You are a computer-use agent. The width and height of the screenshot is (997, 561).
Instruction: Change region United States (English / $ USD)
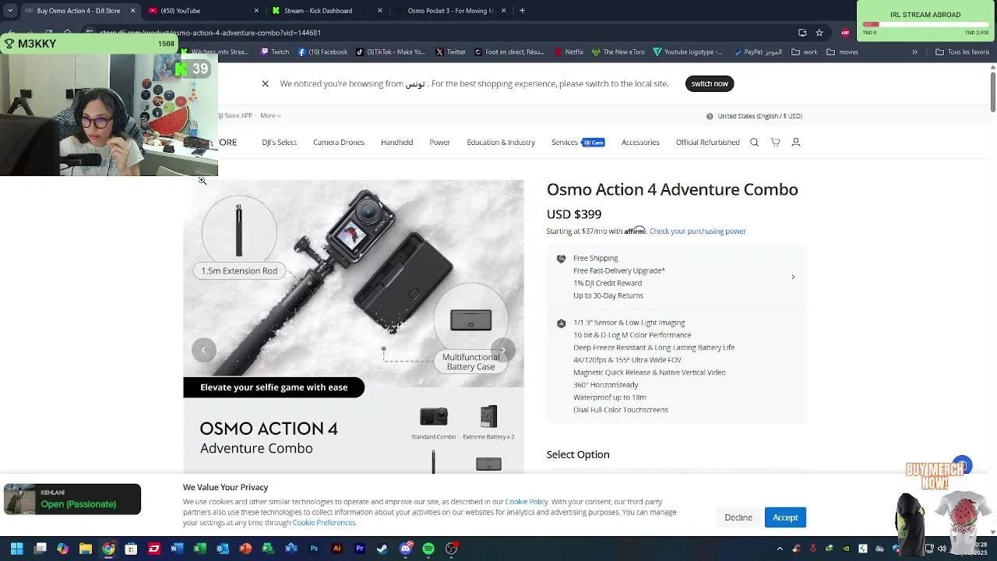[x=754, y=116]
